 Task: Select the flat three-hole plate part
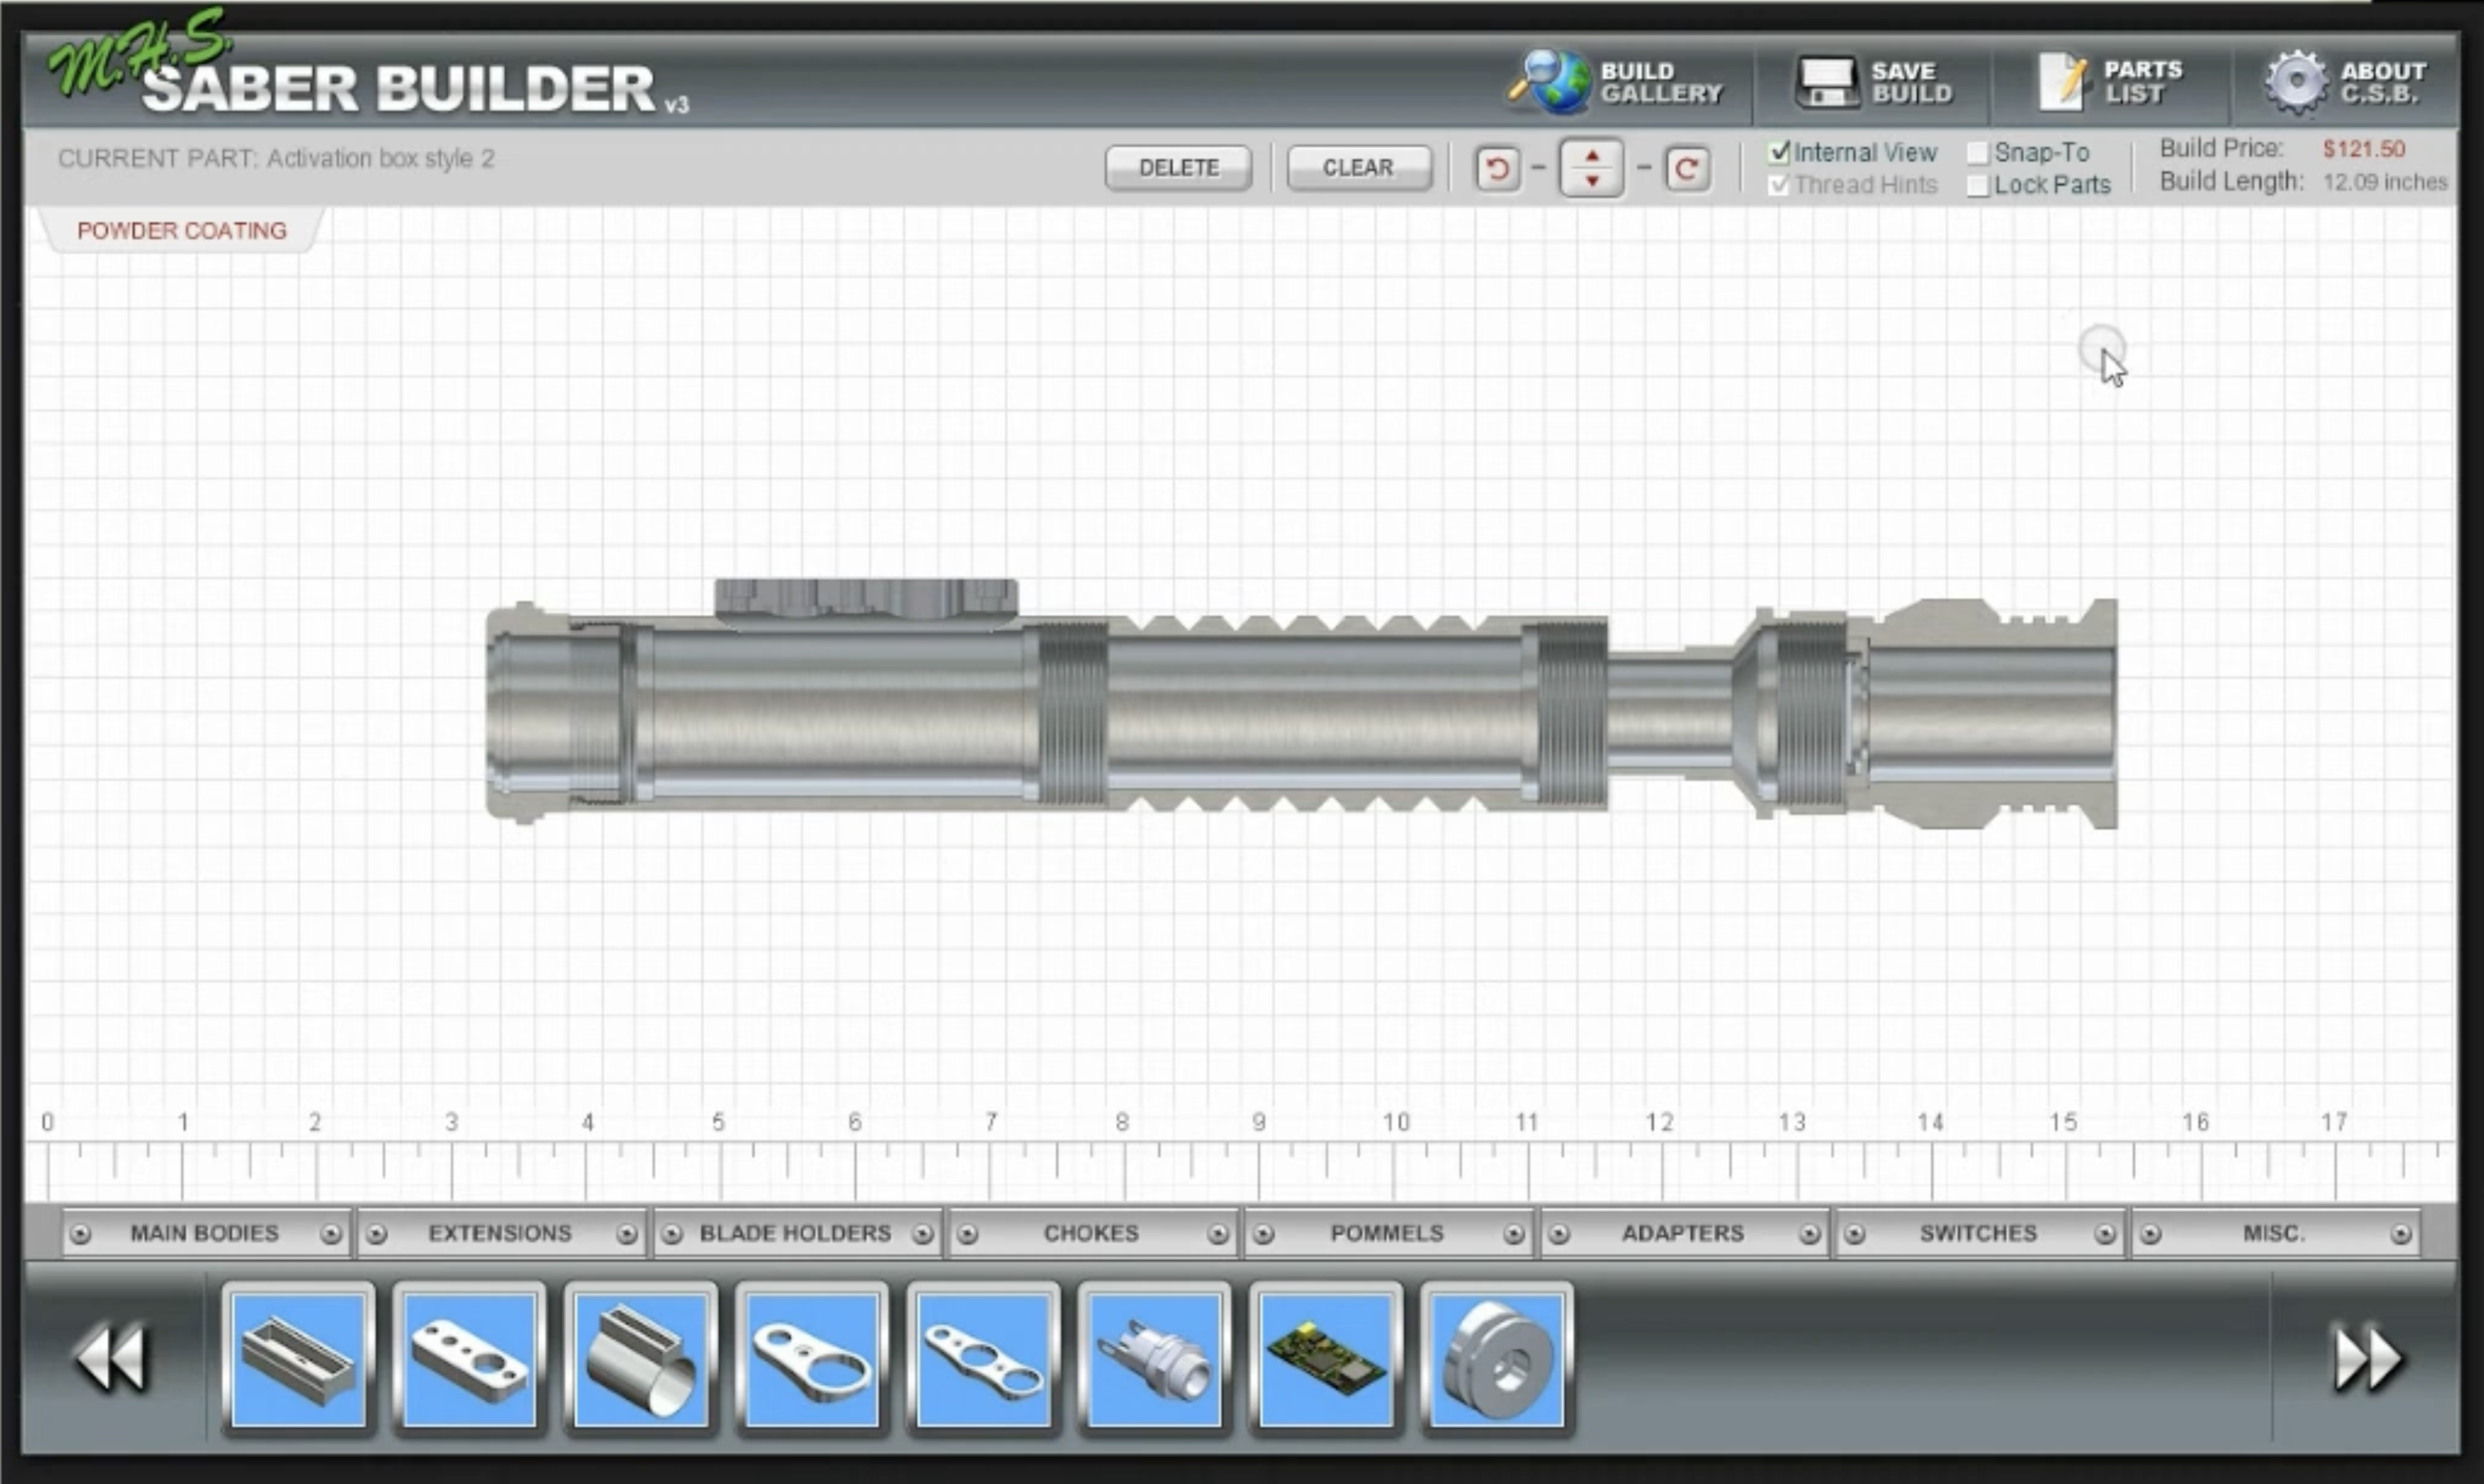pyautogui.click(x=469, y=1359)
